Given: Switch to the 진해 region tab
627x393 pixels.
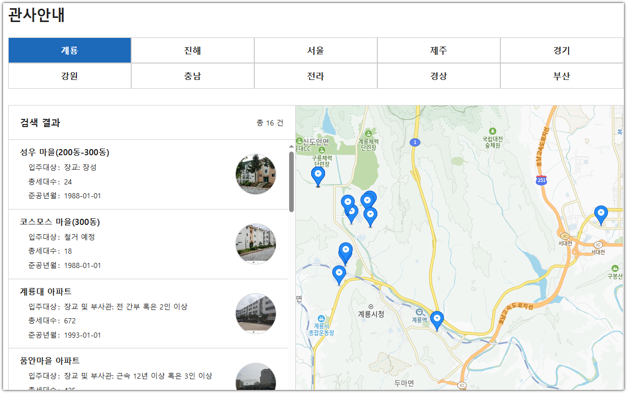Looking at the screenshot, I should pyautogui.click(x=193, y=50).
